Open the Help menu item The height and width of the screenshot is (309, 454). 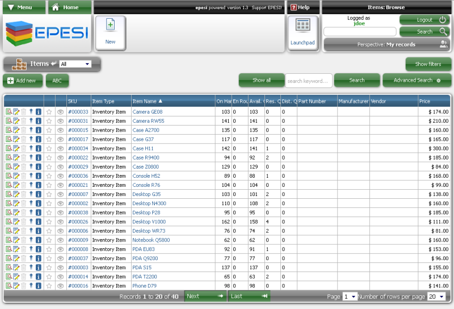click(300, 7)
